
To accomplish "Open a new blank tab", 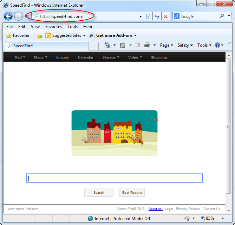I will (93, 46).
